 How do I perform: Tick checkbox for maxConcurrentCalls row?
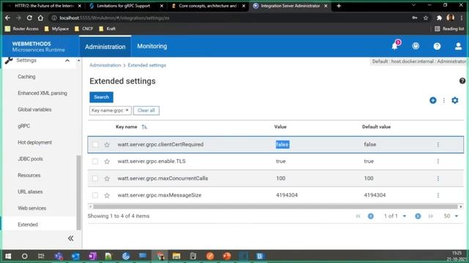tap(95, 178)
